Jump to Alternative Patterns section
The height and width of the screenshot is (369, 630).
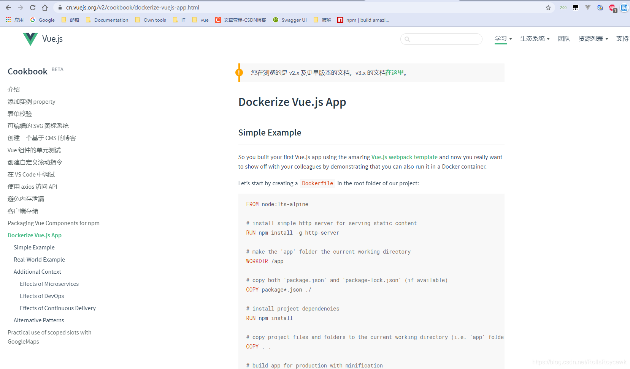[x=39, y=320]
